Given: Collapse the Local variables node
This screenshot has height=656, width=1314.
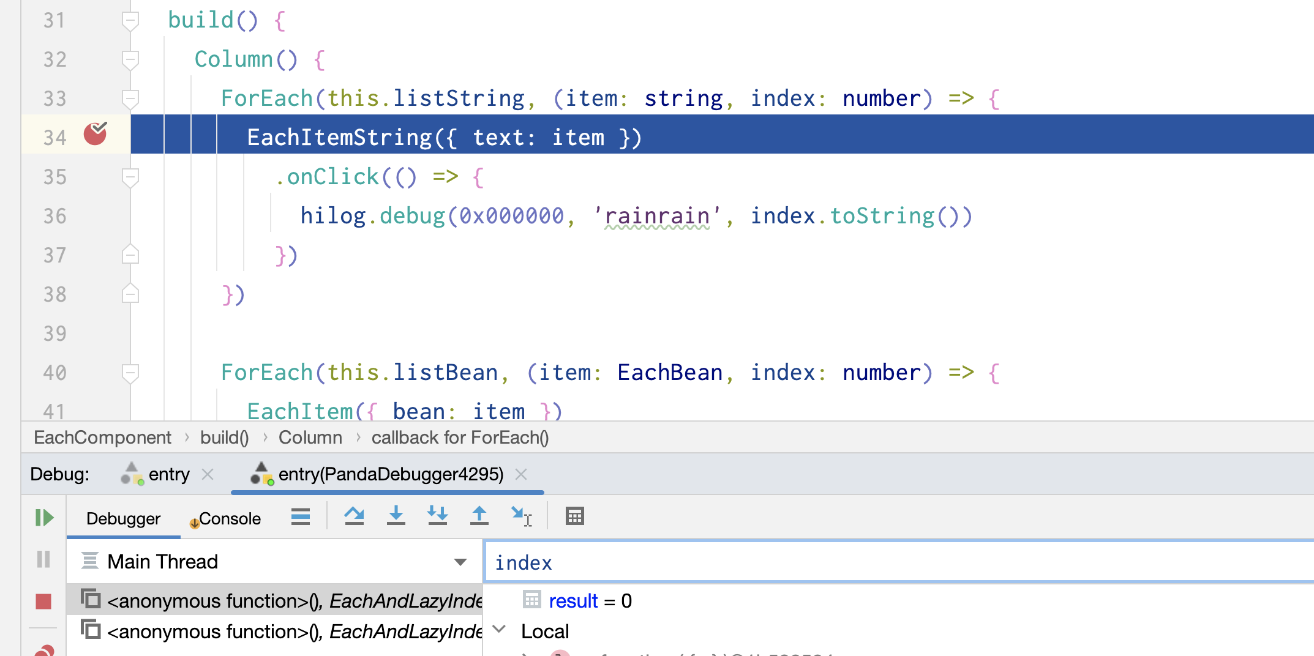Looking at the screenshot, I should click(500, 630).
